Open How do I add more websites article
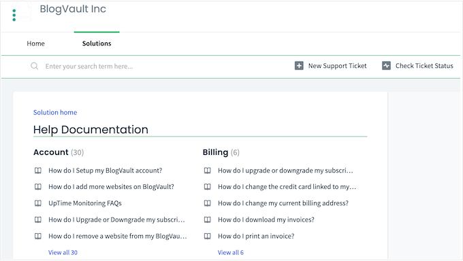The height and width of the screenshot is (261, 463). pos(111,187)
